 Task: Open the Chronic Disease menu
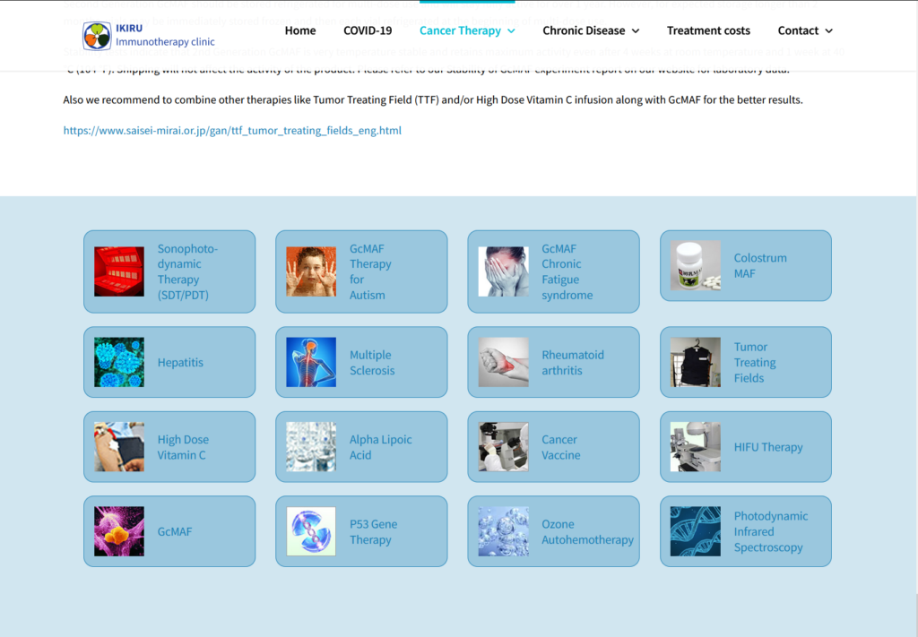tap(584, 30)
